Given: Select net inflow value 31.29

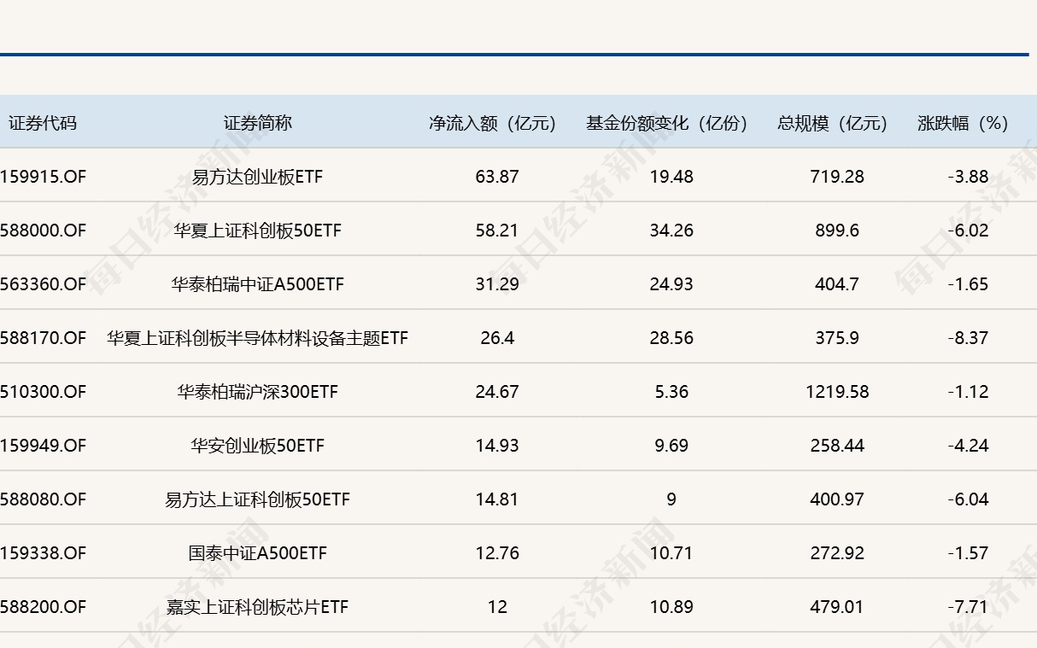Looking at the screenshot, I should [x=497, y=284].
